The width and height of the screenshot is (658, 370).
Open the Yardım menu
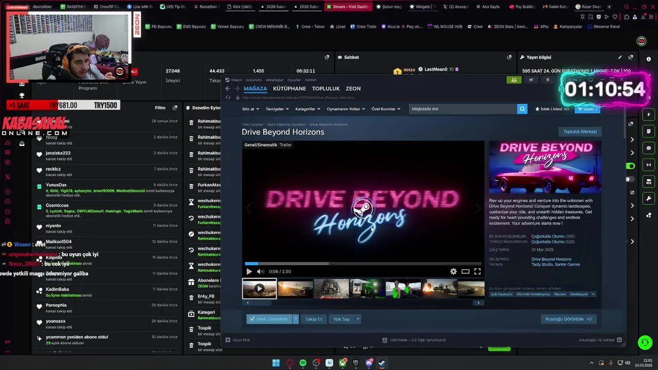tap(311, 80)
